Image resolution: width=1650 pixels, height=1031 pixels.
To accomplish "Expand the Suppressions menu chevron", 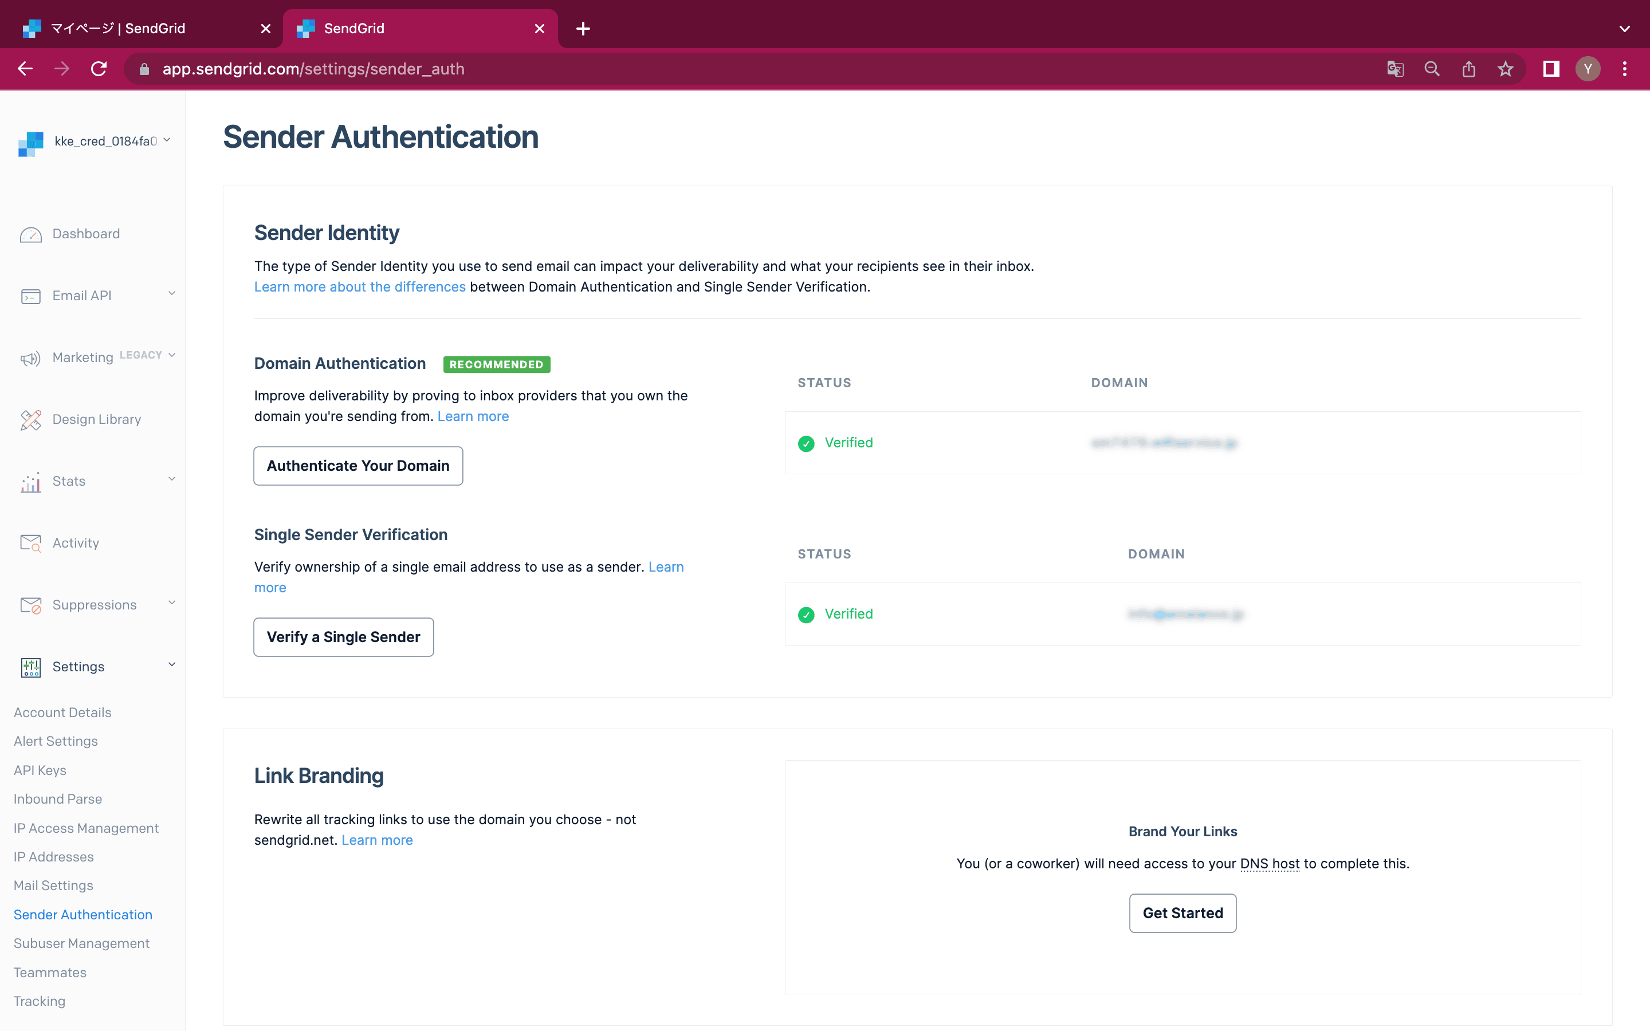I will (172, 603).
